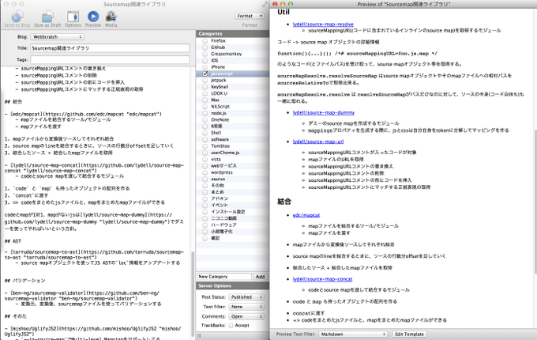Viewport: 537px width, 340px height.
Task: Open the Comments dropdown set to Open
Action: click(246, 316)
